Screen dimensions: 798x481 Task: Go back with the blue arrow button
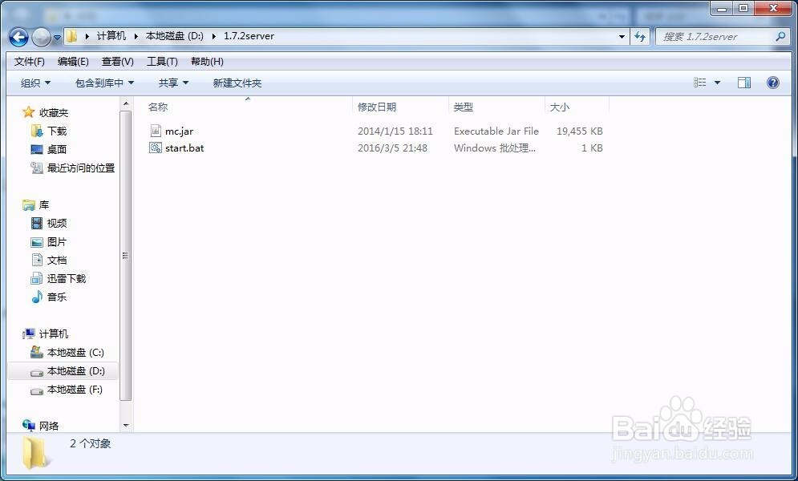(18, 37)
